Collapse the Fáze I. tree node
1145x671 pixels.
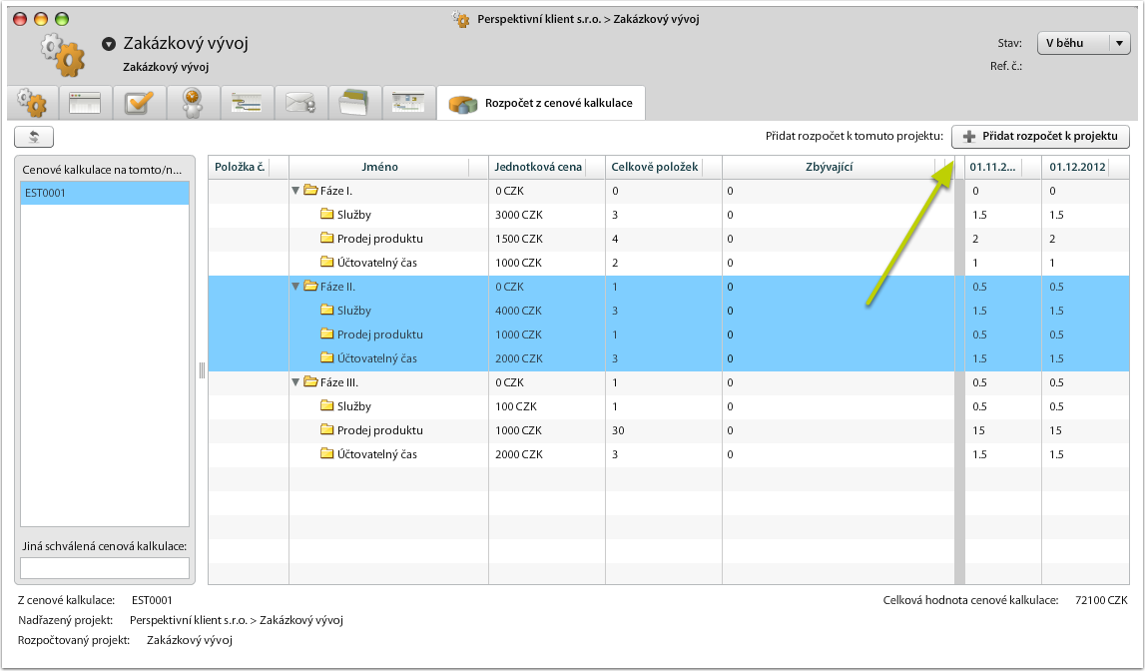click(295, 191)
